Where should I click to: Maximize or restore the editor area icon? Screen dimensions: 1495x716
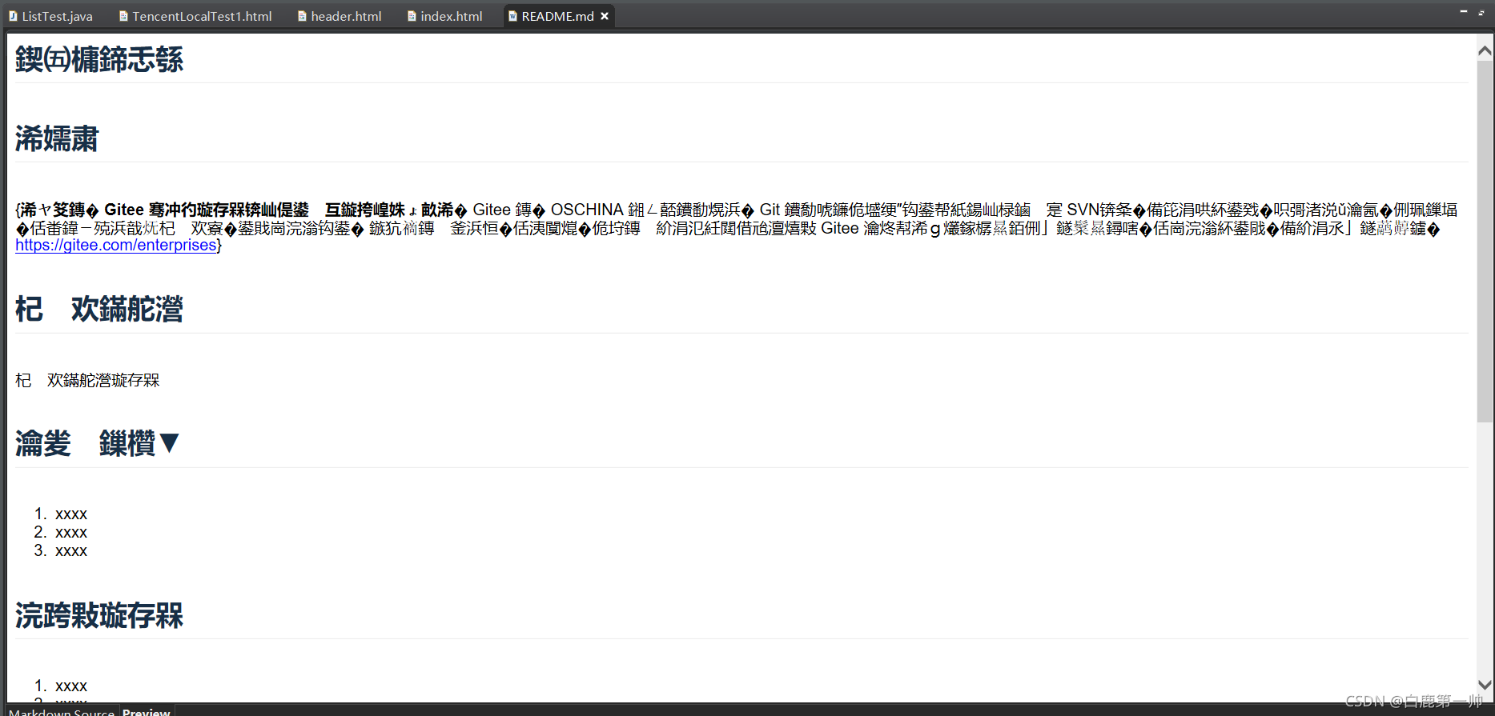(x=1481, y=12)
